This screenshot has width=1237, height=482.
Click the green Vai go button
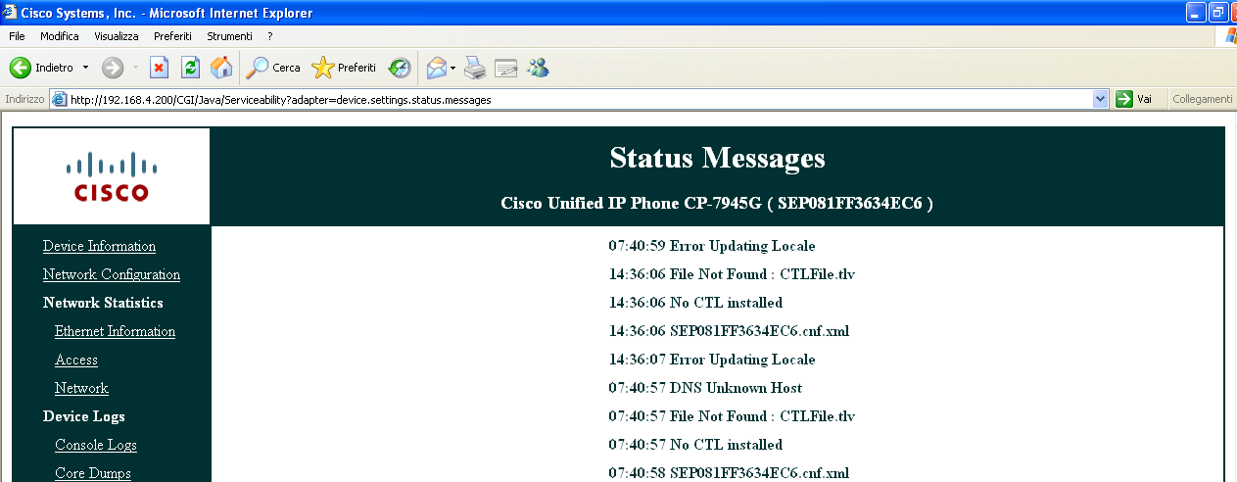click(x=1134, y=99)
